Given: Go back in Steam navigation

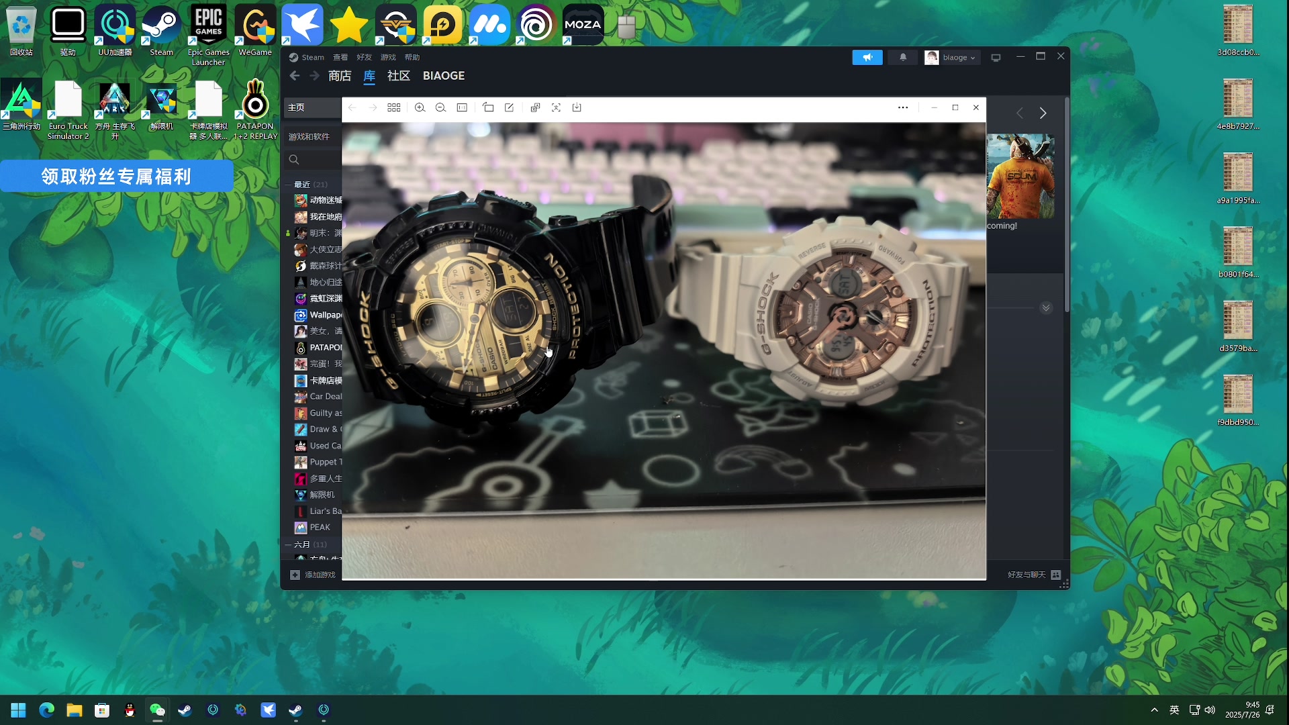Looking at the screenshot, I should pos(294,76).
